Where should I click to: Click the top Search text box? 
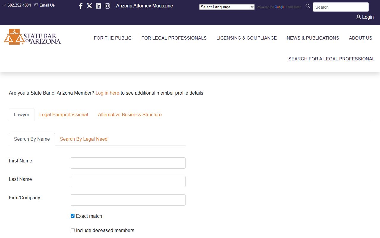(341, 7)
